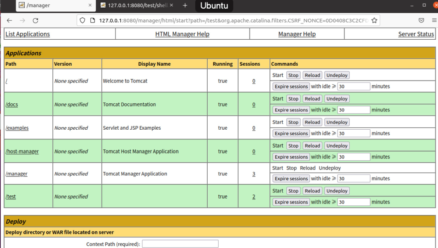Click the shield tracking protection icon
Viewport: 438px width, 248px height.
coord(82,20)
